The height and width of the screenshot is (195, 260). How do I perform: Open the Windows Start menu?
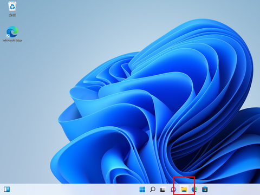142,190
